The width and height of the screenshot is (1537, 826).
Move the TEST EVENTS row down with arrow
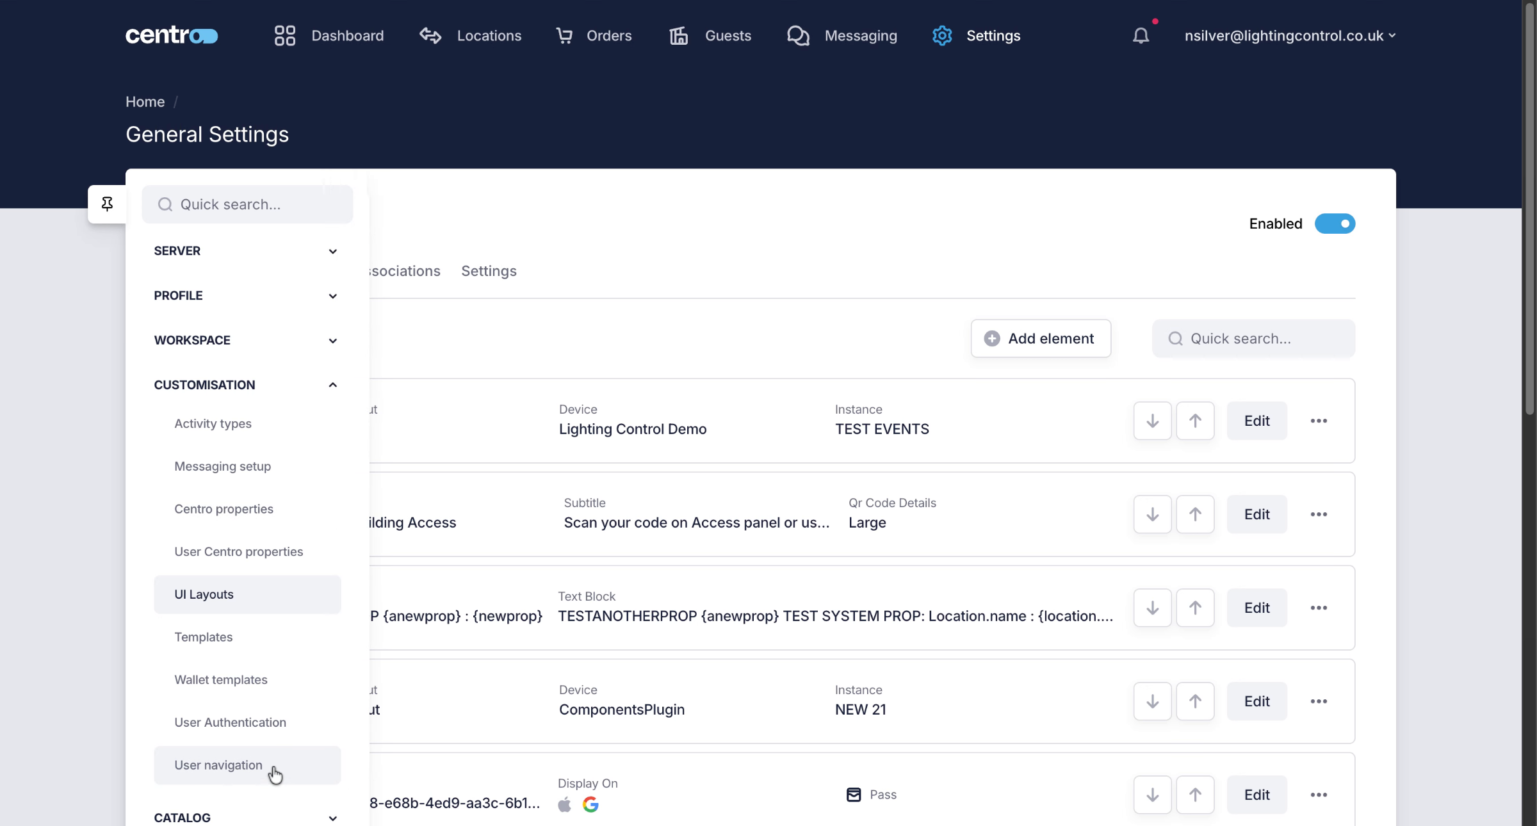tap(1151, 421)
